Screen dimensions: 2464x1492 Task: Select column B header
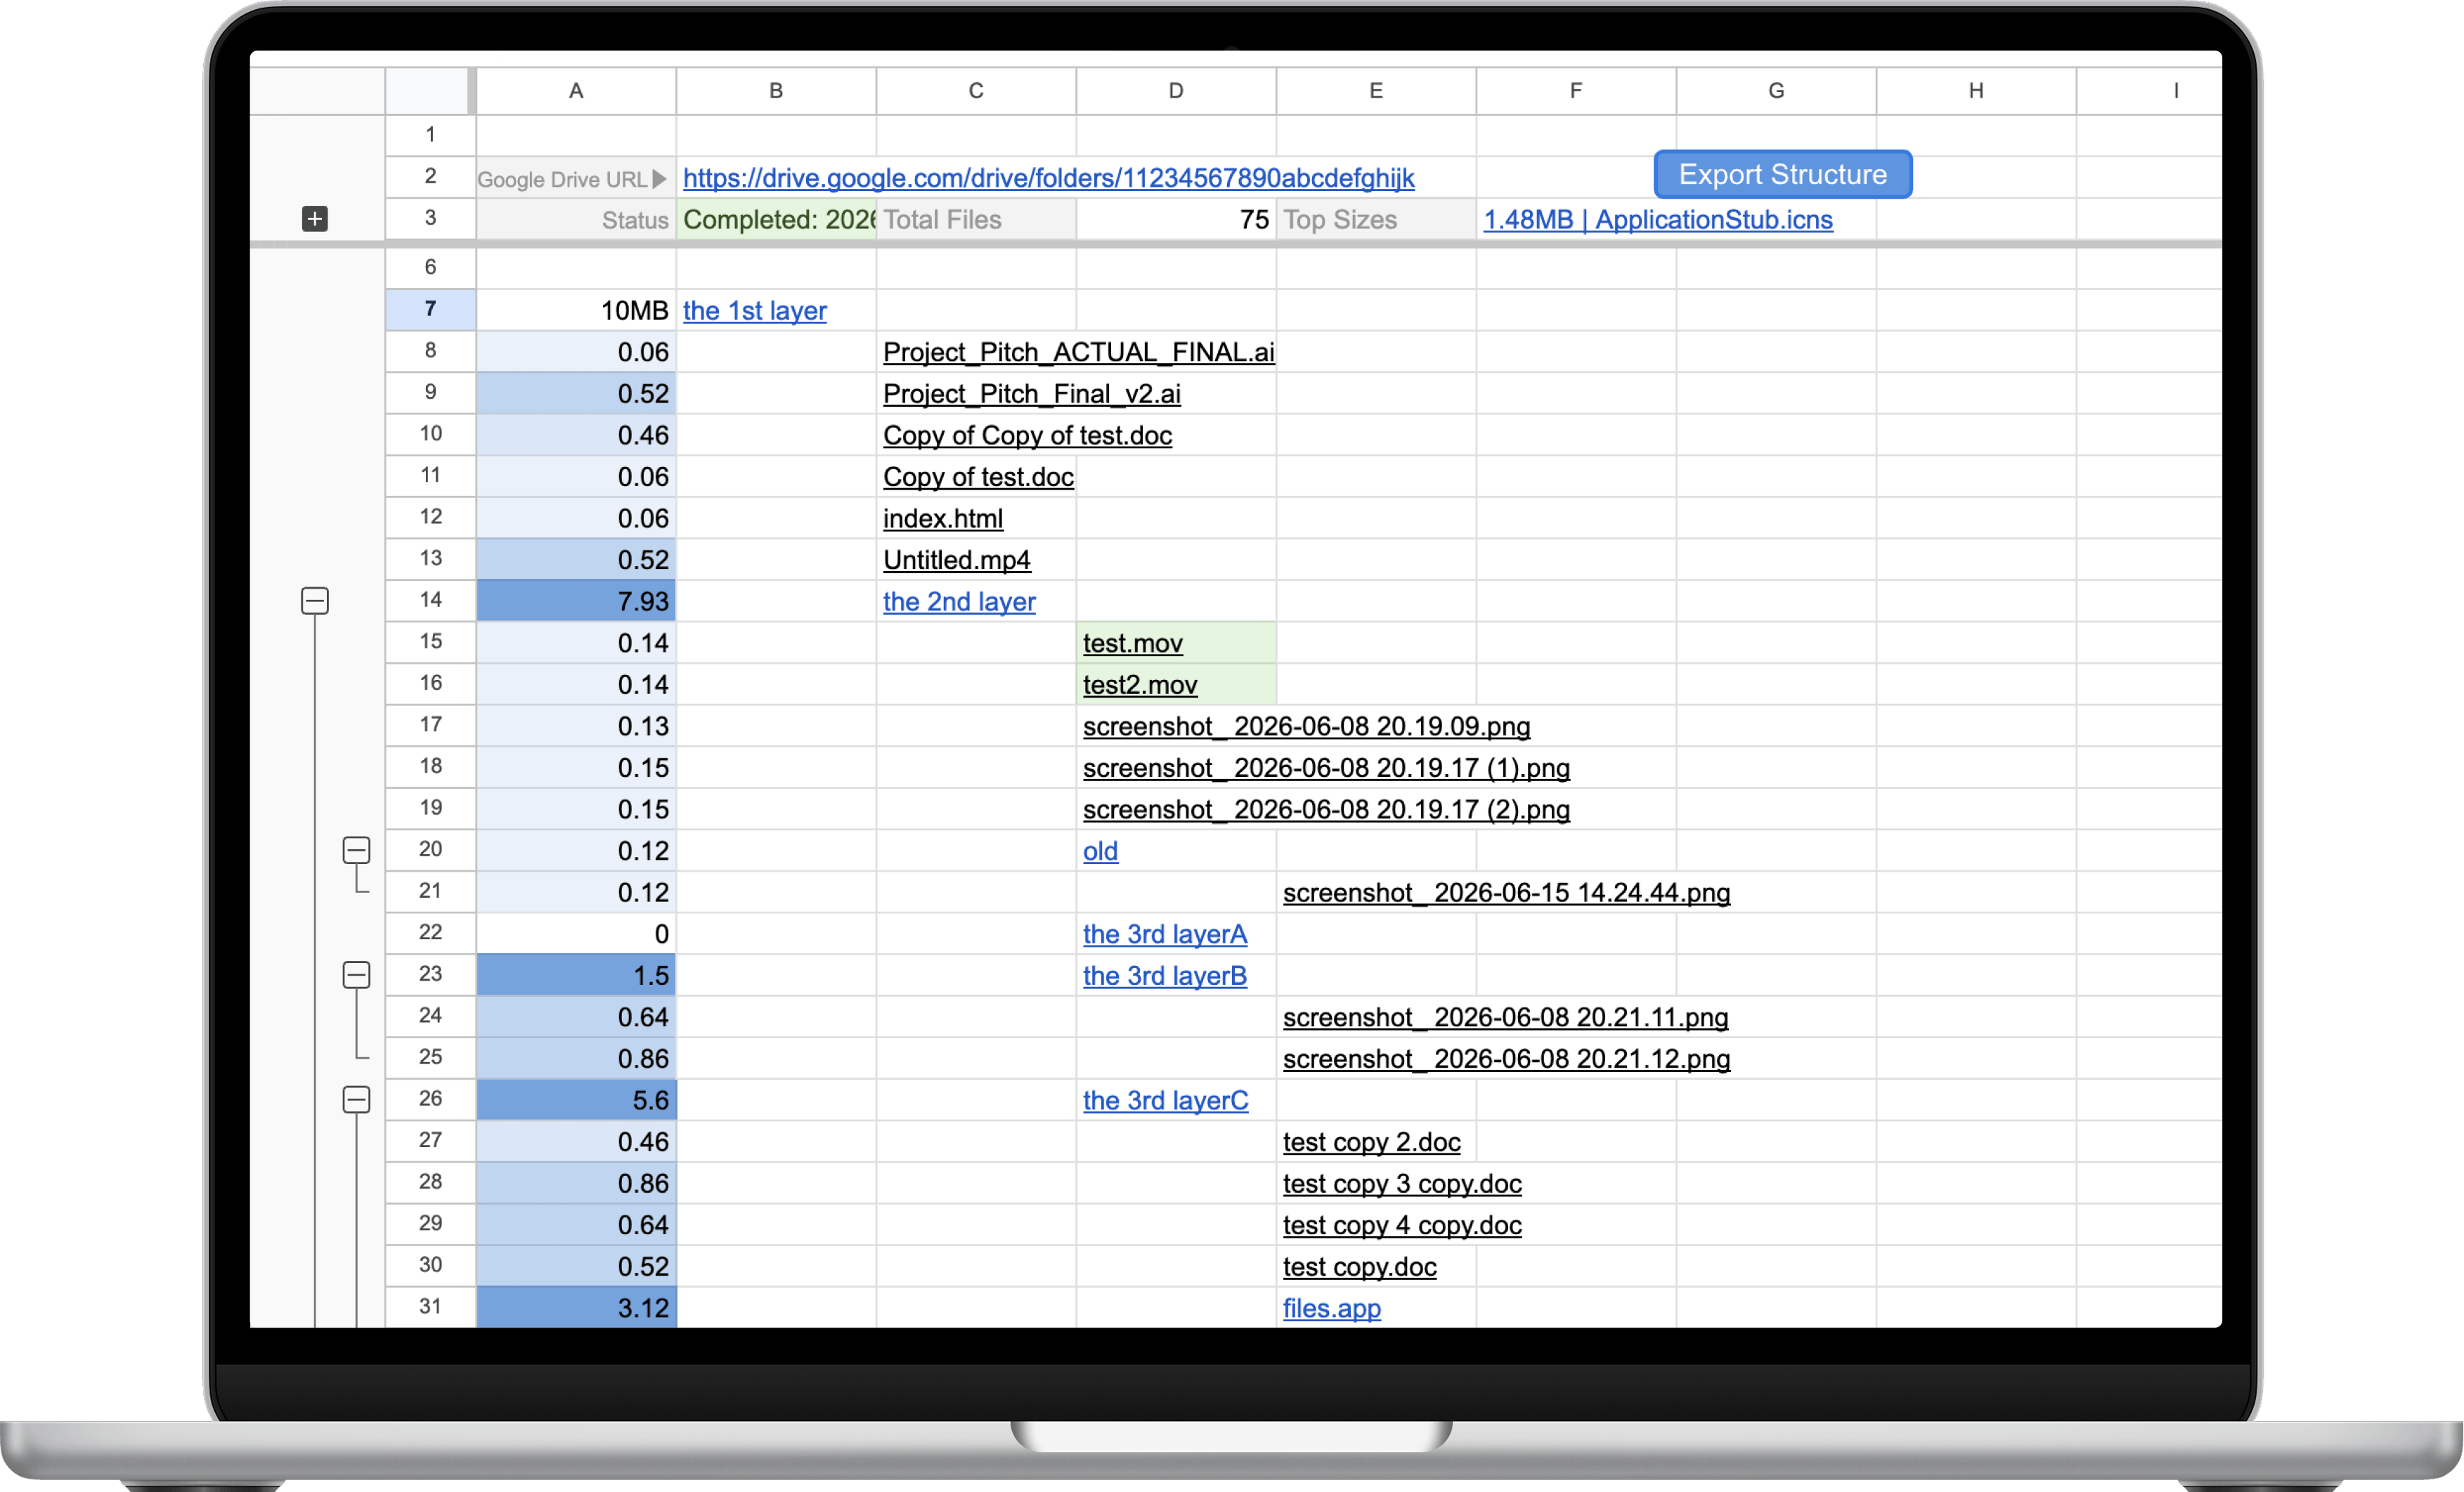point(776,91)
